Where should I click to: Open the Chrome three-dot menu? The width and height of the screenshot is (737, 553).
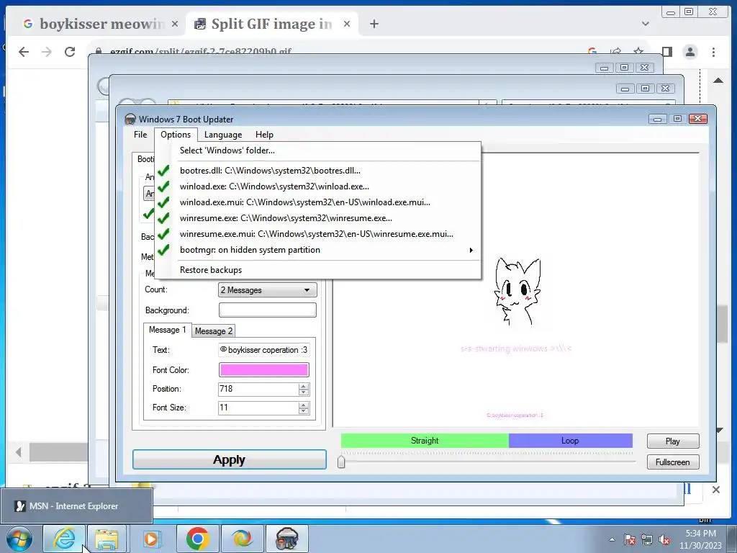pos(713,52)
